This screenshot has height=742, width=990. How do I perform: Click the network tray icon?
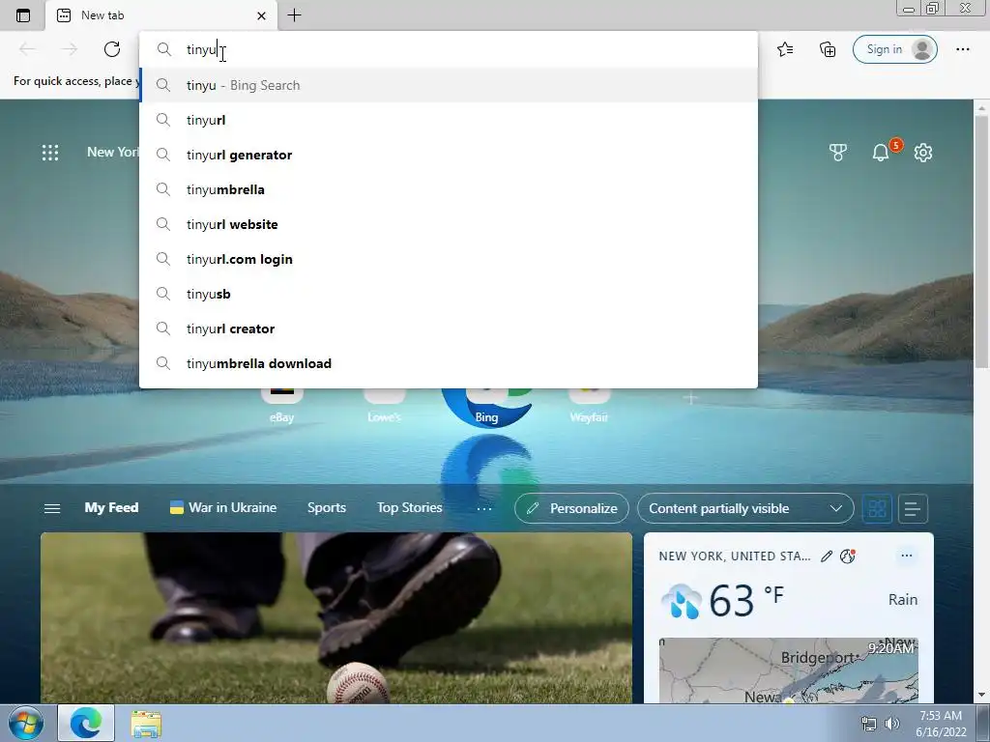pos(869,724)
